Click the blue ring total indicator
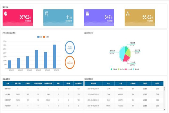The width and height of the screenshot is (169, 113). (x=70, y=47)
